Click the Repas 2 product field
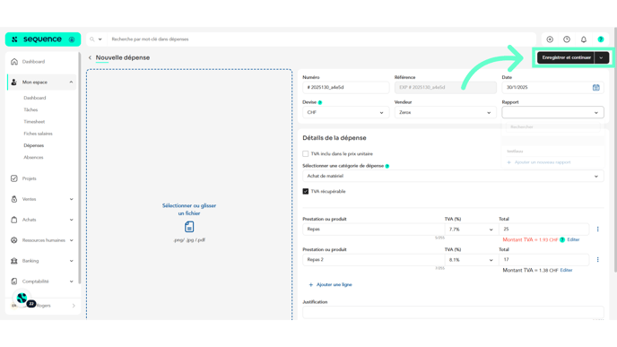Viewport: 617px width, 347px height. click(x=373, y=260)
